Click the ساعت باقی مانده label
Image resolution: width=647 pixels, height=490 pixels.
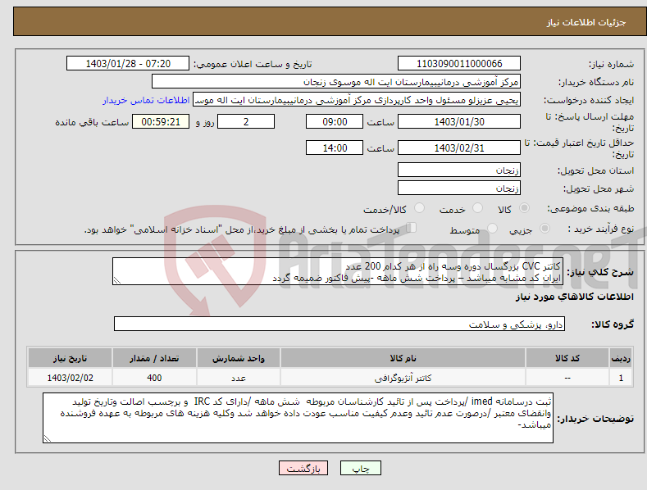coord(92,123)
